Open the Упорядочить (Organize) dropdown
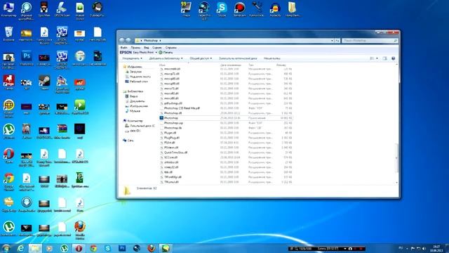Screen dimensions: 449x253 [132, 58]
